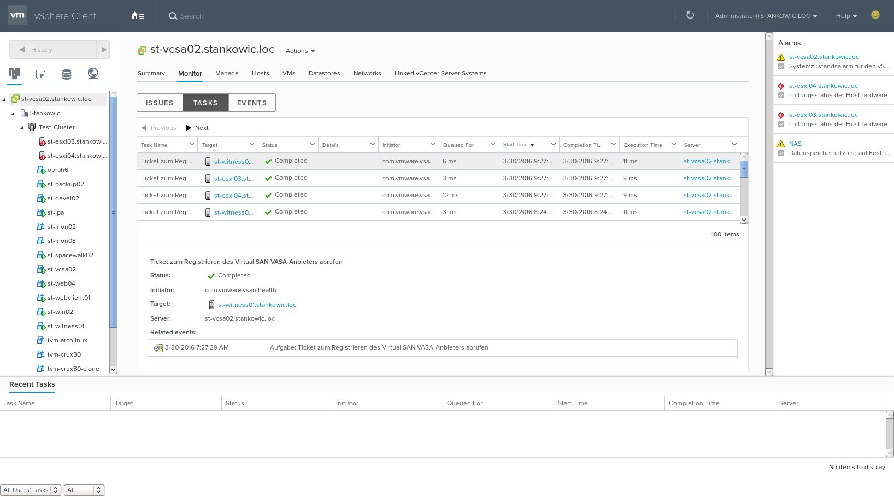Switch to the Summary tab

click(x=151, y=73)
